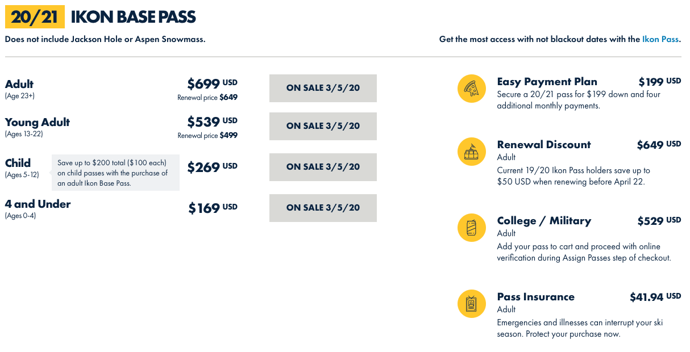Select the Pass Insurance heading
Image resolution: width=690 pixels, height=352 pixels.
(x=535, y=296)
